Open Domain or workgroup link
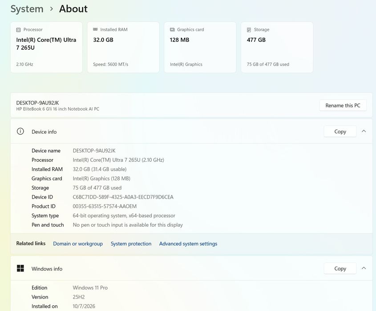Viewport: 376px width, 311px height. click(78, 244)
